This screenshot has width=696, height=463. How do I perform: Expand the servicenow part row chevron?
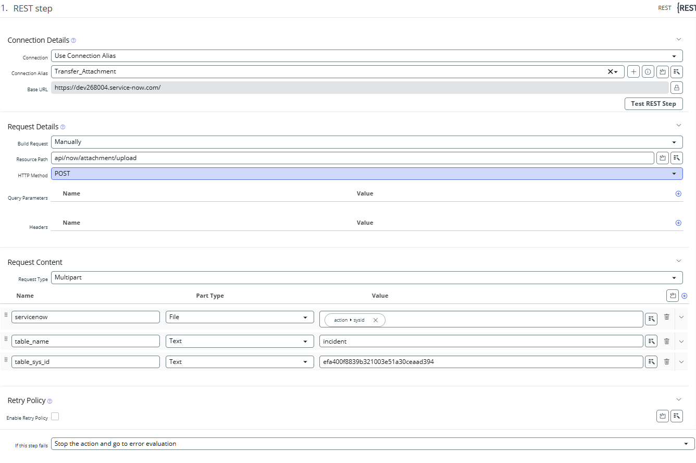[681, 317]
